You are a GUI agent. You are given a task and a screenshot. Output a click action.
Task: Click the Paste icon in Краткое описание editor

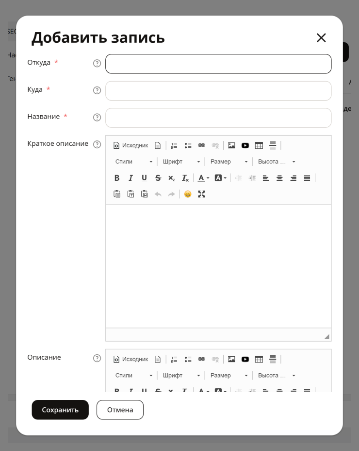click(x=117, y=194)
